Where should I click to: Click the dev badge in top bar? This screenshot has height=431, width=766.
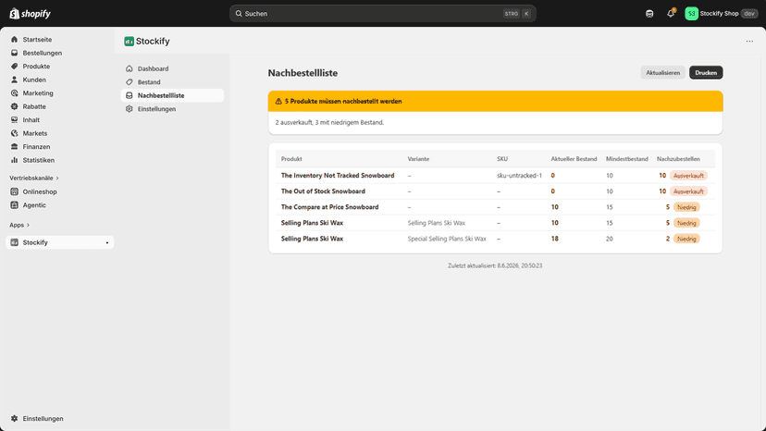[749, 14]
